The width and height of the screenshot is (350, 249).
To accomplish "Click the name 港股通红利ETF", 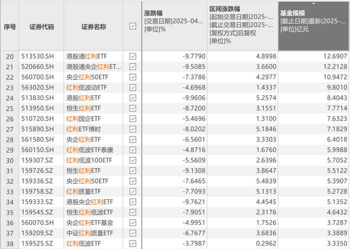I will [x=86, y=56].
